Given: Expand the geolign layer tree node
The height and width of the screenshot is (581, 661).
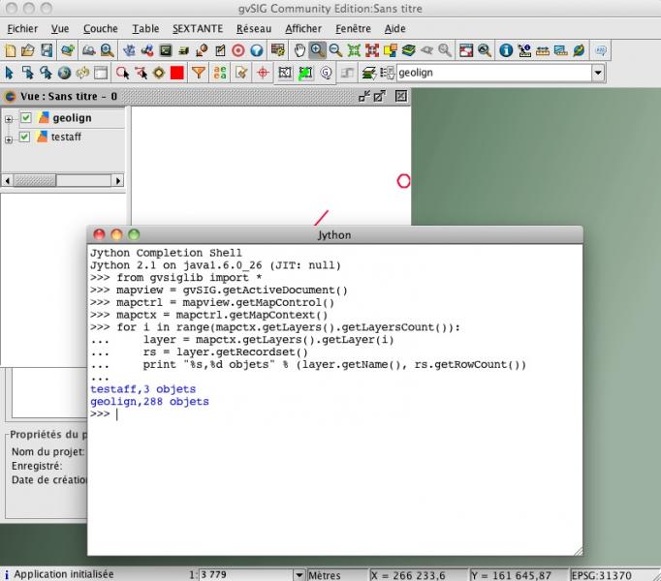Looking at the screenshot, I should [10, 119].
